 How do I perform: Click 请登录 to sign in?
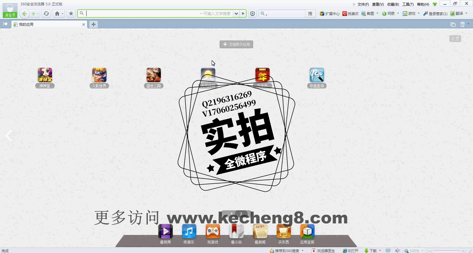click(10, 15)
